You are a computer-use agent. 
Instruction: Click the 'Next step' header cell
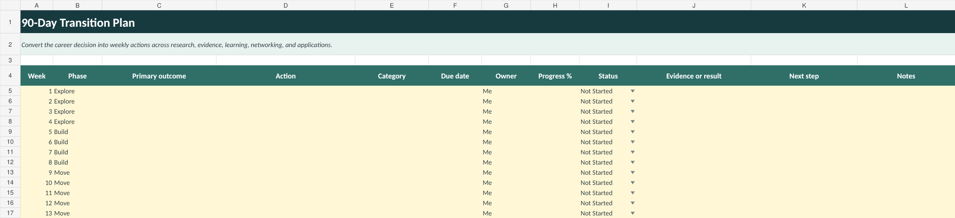[x=804, y=76]
